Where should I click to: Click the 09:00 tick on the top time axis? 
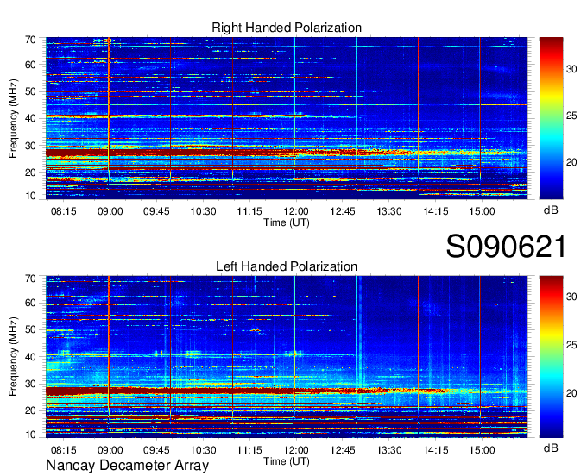(x=110, y=211)
